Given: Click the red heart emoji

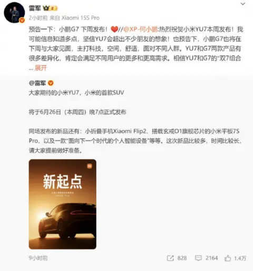Looking at the screenshot, I should [114, 29].
